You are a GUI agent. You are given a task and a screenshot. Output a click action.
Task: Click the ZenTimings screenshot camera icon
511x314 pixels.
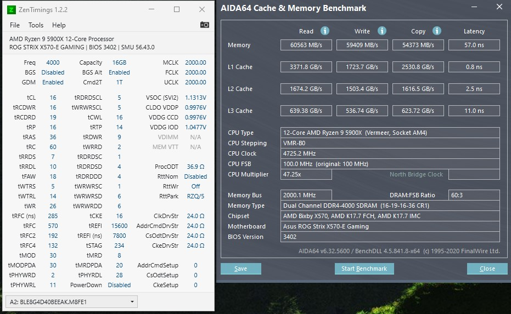pyautogui.click(x=204, y=25)
